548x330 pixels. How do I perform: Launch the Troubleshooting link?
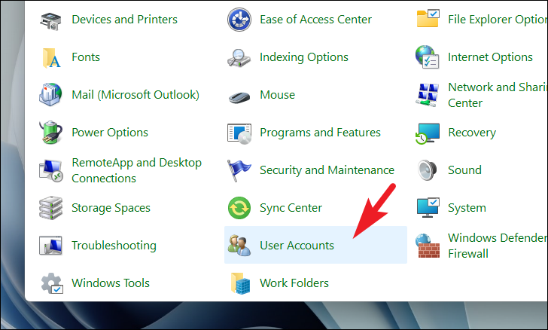tap(114, 246)
